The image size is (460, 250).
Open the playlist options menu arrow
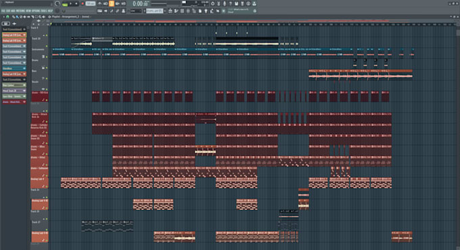[x=4, y=17]
